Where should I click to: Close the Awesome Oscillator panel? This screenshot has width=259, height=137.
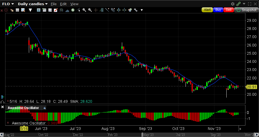coord(2,107)
